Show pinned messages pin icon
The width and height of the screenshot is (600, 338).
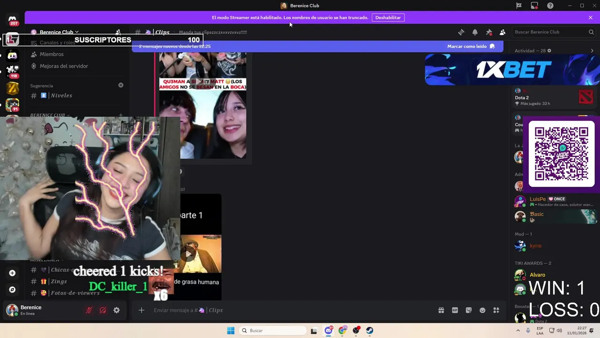(x=489, y=32)
